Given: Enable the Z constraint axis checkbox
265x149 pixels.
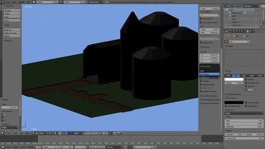Looking at the screenshot, I should (2, 120).
